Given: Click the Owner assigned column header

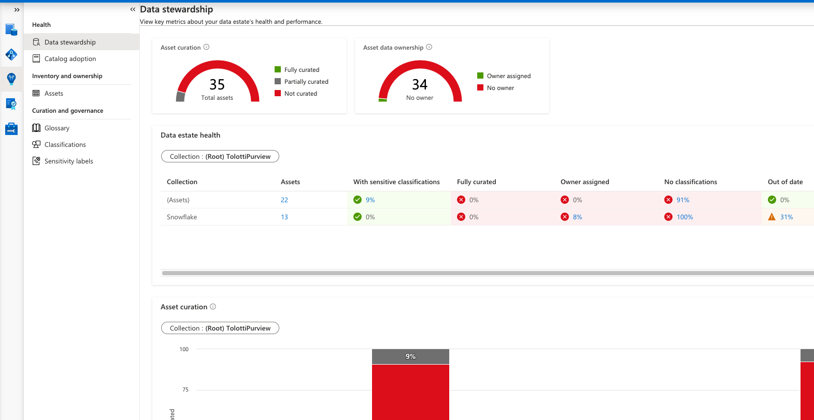Looking at the screenshot, I should (585, 182).
